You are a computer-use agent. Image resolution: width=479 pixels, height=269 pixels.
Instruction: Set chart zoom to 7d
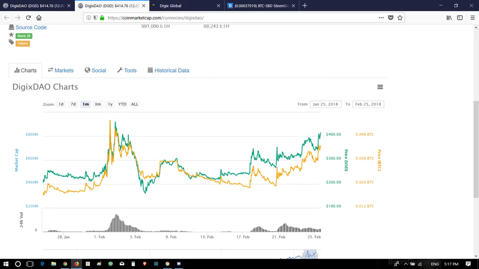tap(73, 104)
